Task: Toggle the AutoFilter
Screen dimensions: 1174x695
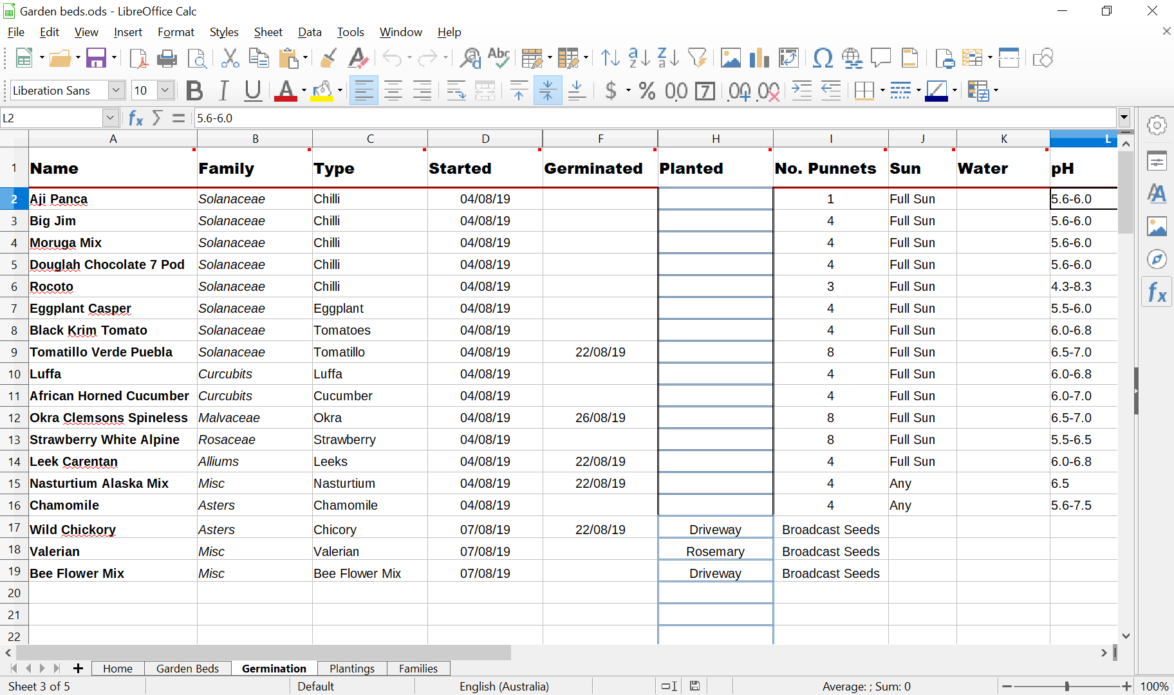Action: 699,58
